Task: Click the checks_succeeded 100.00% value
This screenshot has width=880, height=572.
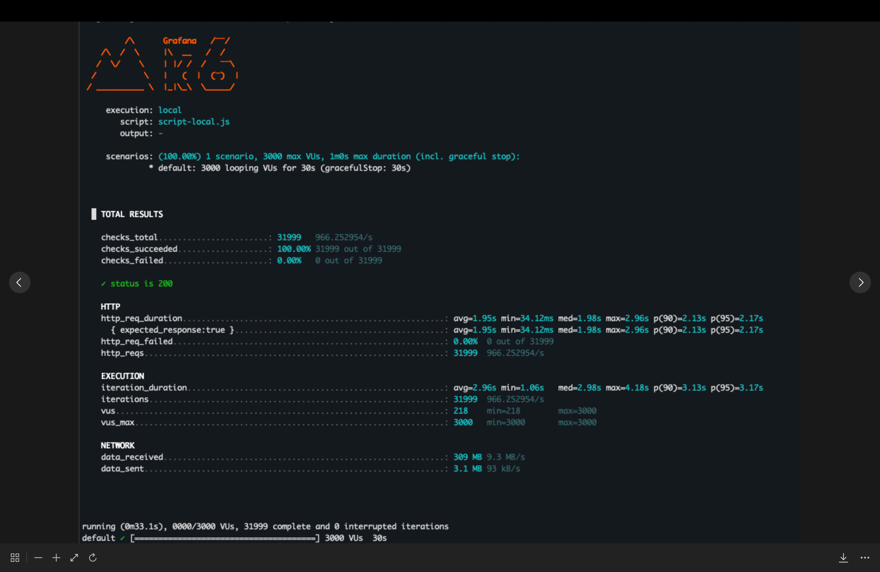Action: point(294,249)
